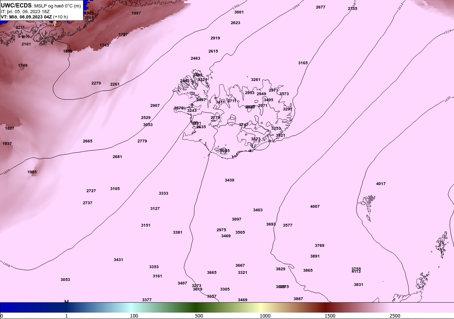The image size is (454, 319).
Task: Click the height value 1797
Action: tap(123, 34)
